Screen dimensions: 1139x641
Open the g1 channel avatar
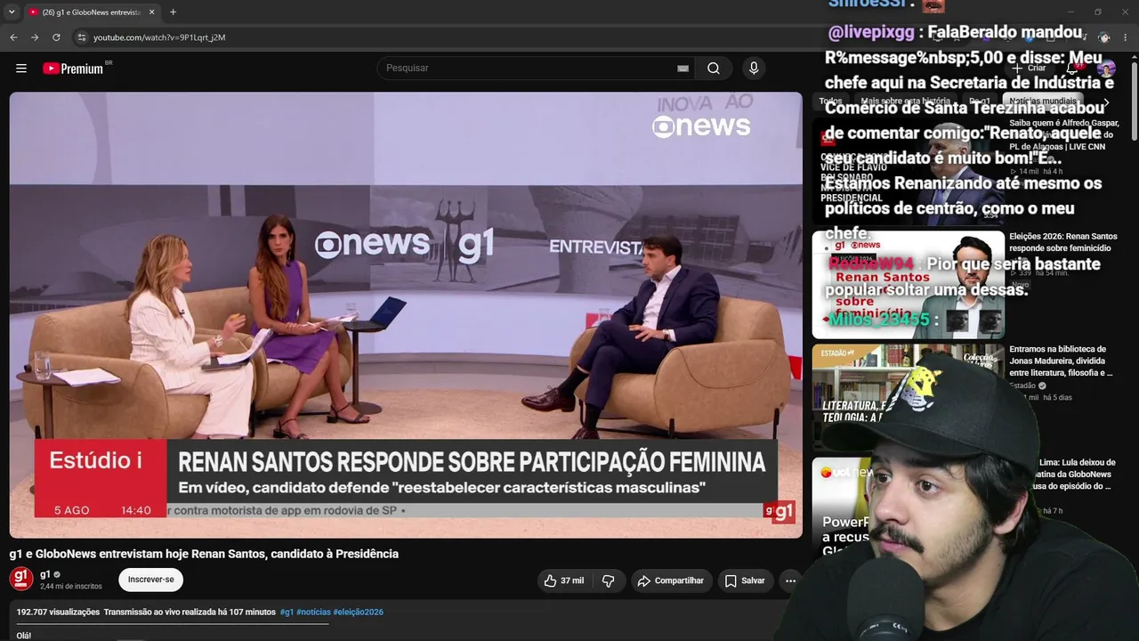coord(21,580)
